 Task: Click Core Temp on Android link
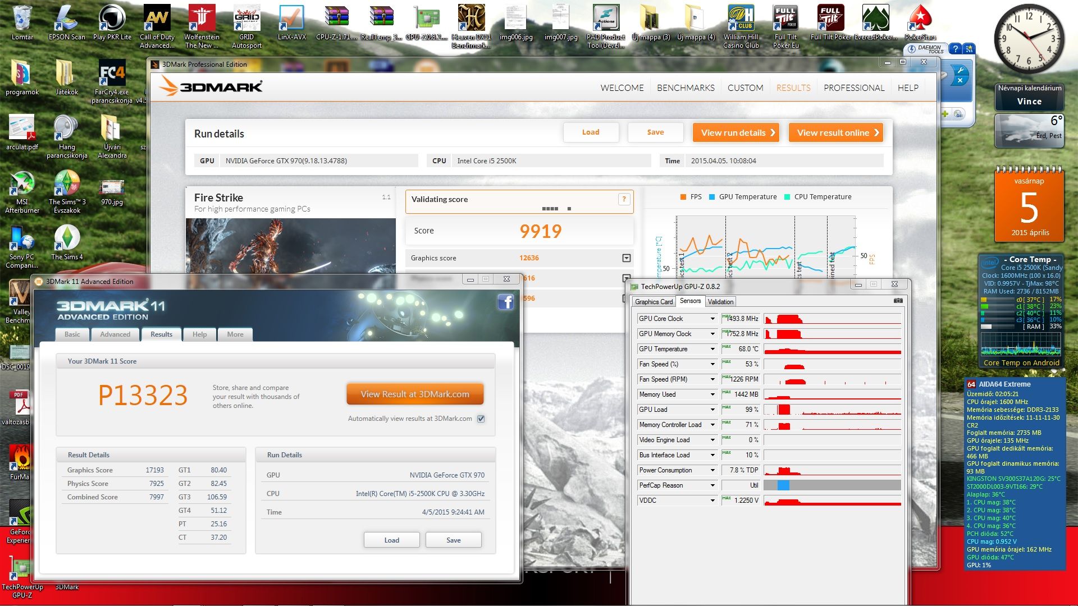pyautogui.click(x=1021, y=363)
